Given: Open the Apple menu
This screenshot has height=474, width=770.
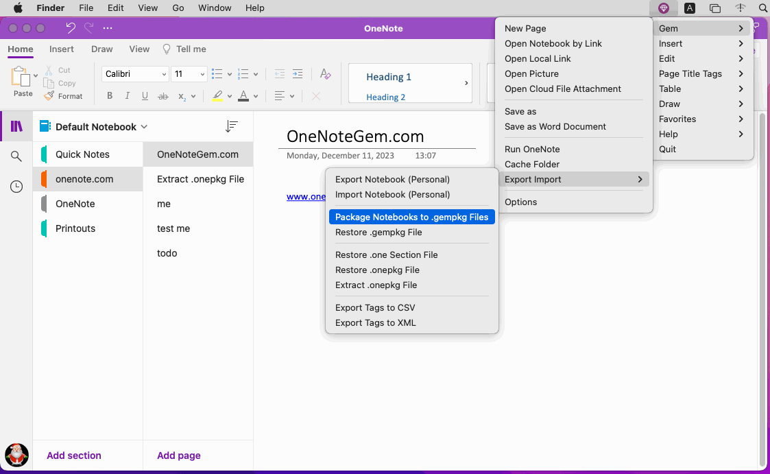Looking at the screenshot, I should pos(18,8).
